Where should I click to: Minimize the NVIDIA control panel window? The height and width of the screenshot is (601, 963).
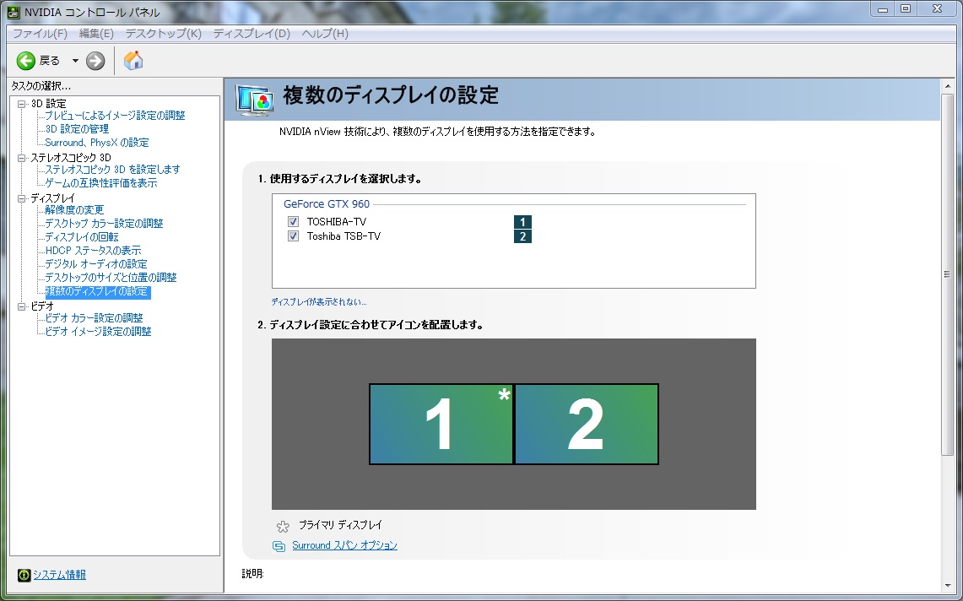[x=883, y=9]
